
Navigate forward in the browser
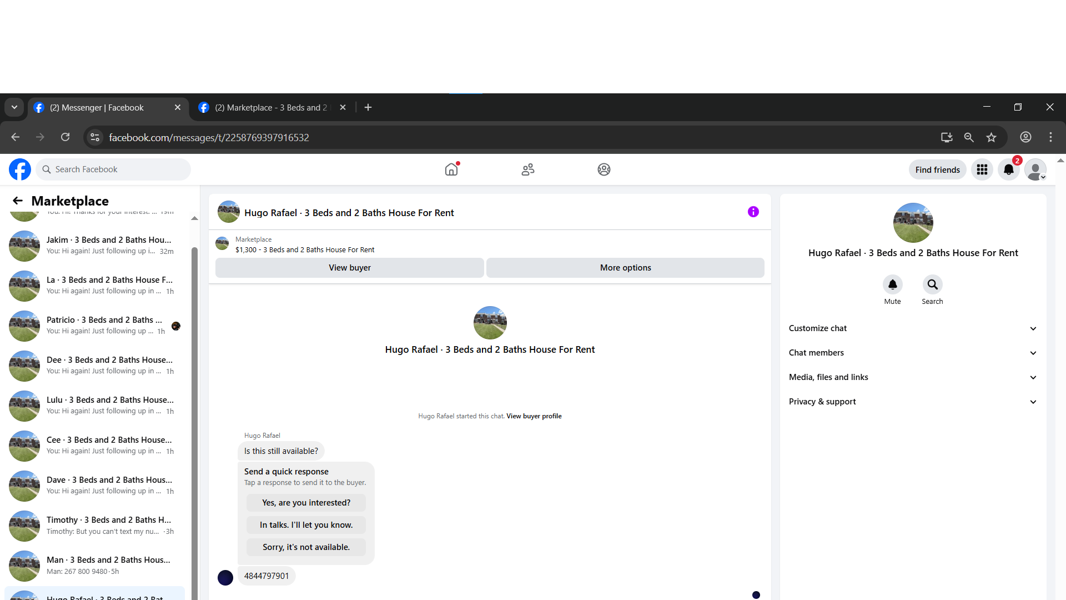(40, 137)
